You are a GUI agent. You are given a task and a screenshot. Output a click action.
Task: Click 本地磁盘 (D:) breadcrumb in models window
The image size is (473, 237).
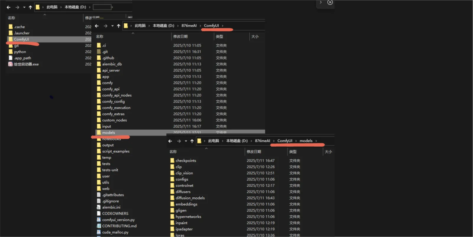237,141
